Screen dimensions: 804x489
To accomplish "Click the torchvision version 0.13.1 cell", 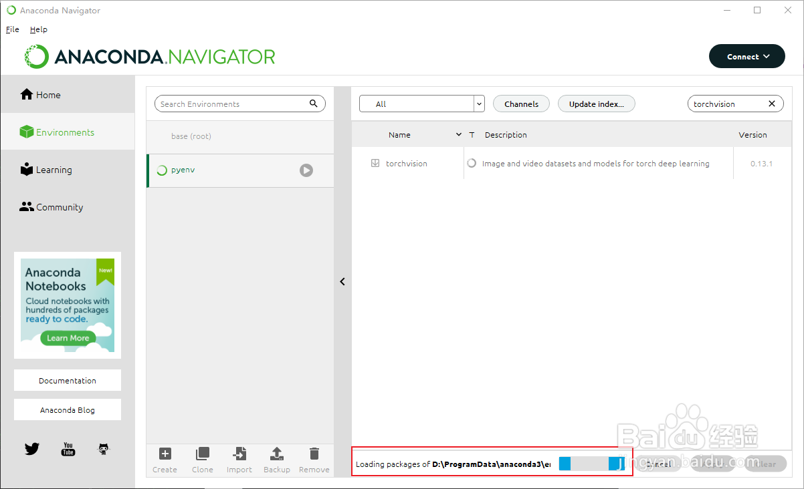I will pyautogui.click(x=761, y=164).
